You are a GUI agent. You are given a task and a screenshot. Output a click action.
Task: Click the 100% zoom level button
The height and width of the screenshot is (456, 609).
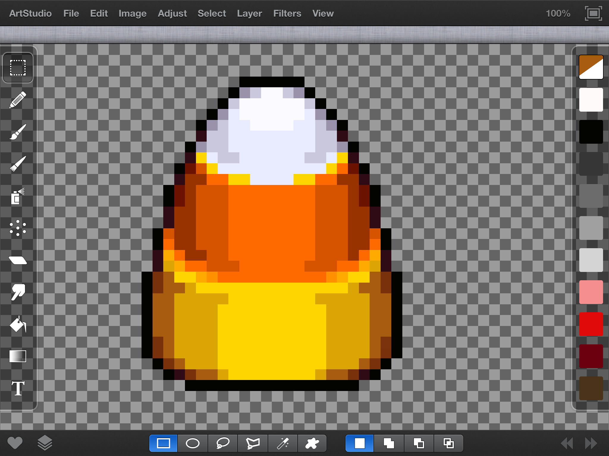[x=558, y=14]
